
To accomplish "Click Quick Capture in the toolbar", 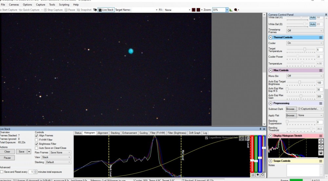I will 29,10.
